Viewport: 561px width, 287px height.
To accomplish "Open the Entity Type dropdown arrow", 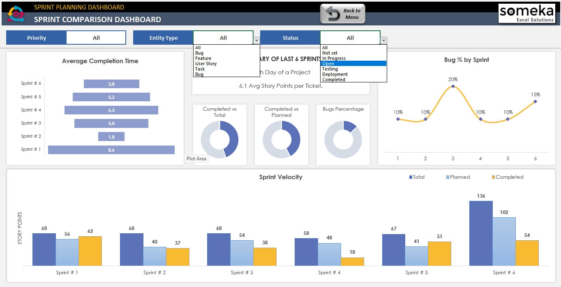I will click(x=256, y=40).
